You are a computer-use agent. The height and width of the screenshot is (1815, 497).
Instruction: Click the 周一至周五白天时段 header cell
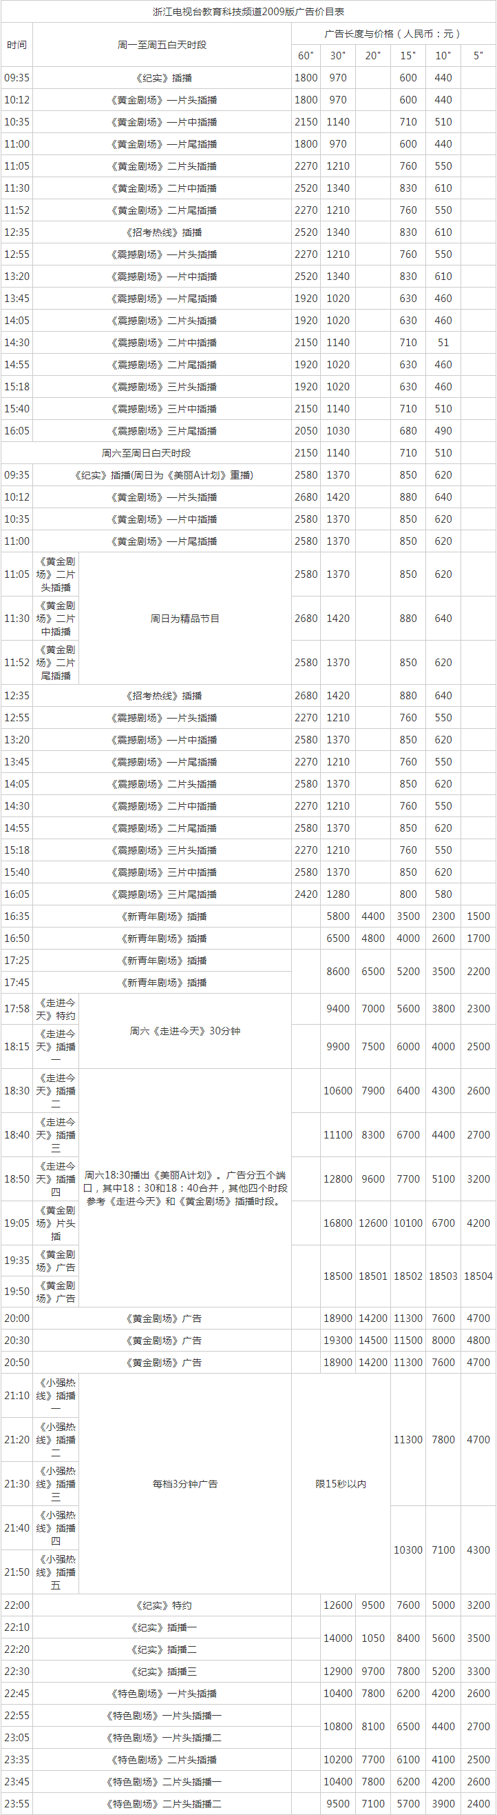tap(162, 44)
